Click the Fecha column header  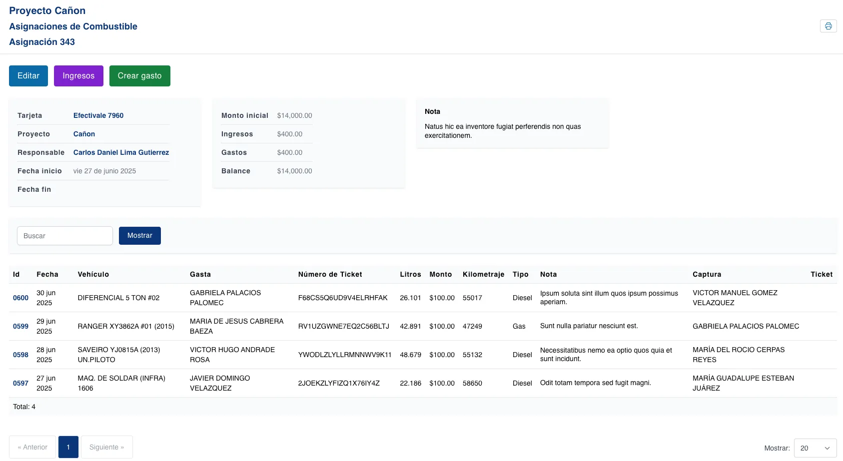47,274
